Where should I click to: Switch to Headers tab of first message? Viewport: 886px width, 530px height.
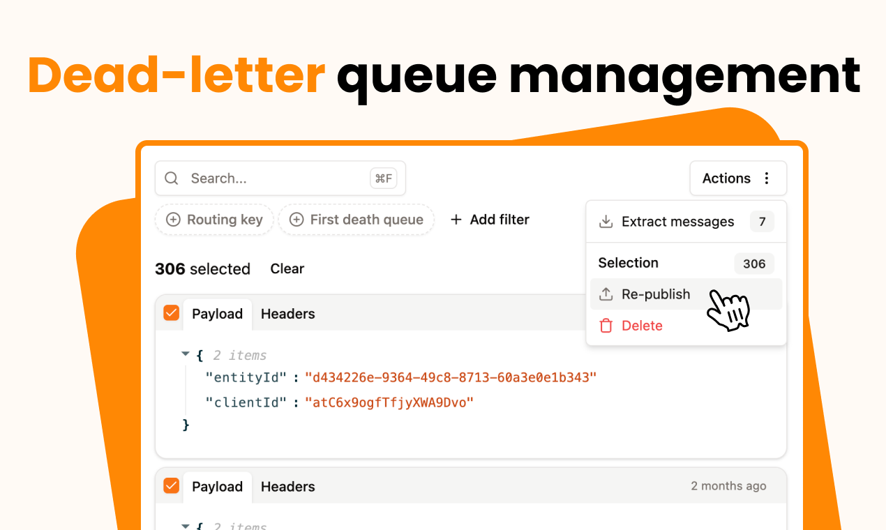click(x=287, y=314)
